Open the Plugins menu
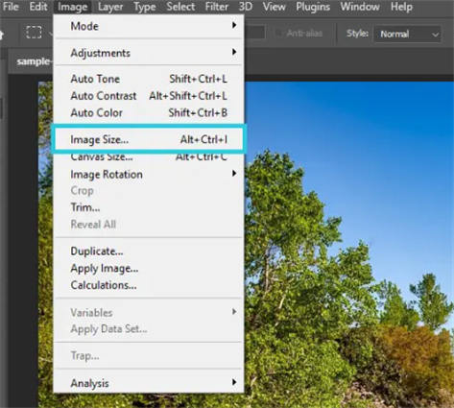The image size is (454, 408). (x=313, y=7)
